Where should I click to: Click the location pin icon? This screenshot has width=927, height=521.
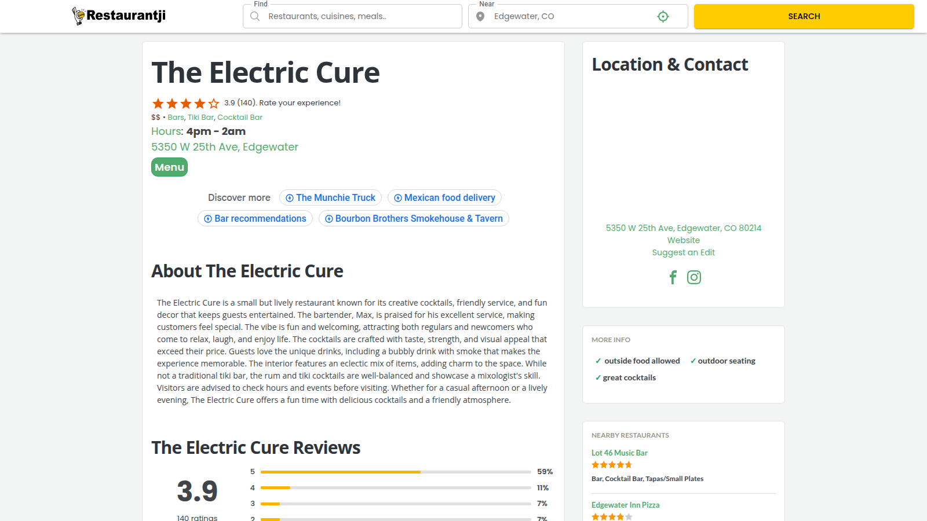(480, 16)
